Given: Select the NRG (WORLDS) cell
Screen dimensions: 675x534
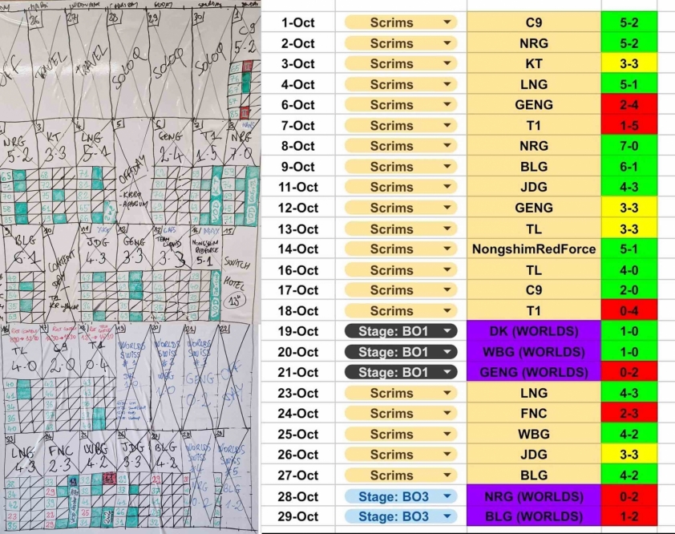Looking at the screenshot, I should (x=534, y=496).
